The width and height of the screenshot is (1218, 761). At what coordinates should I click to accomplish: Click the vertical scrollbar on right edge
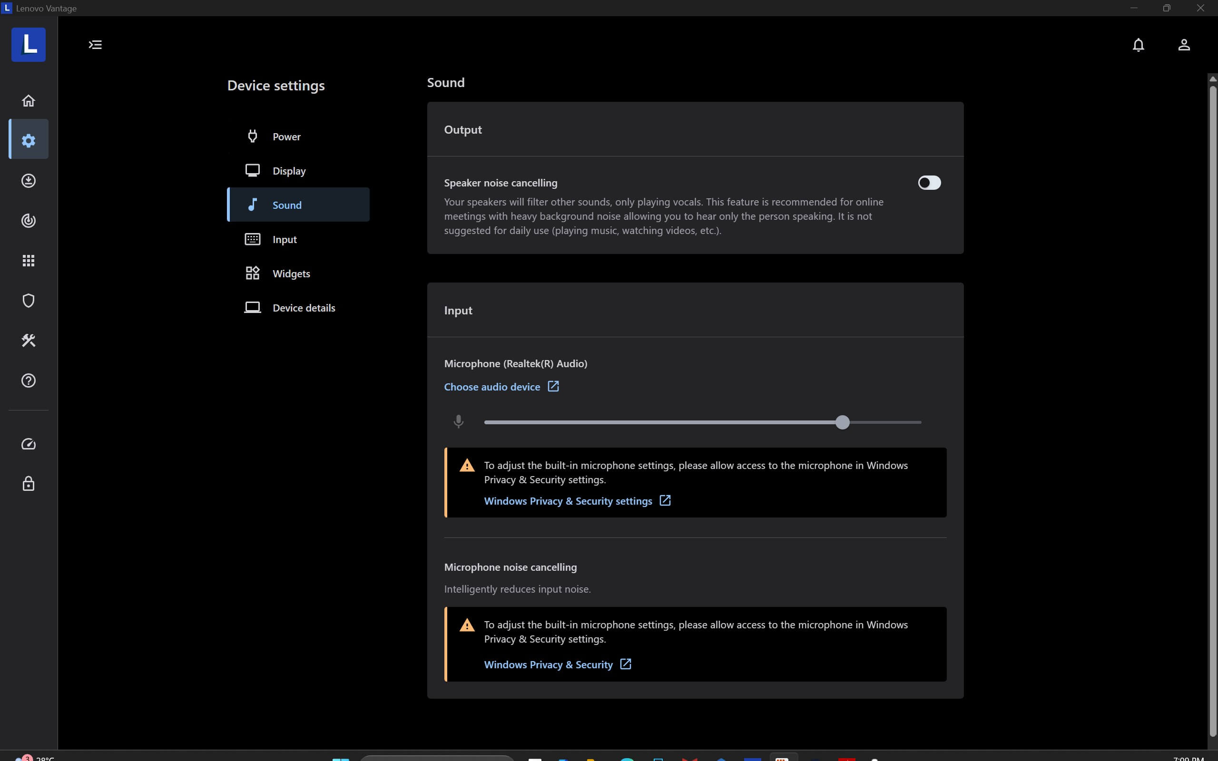1212,403
